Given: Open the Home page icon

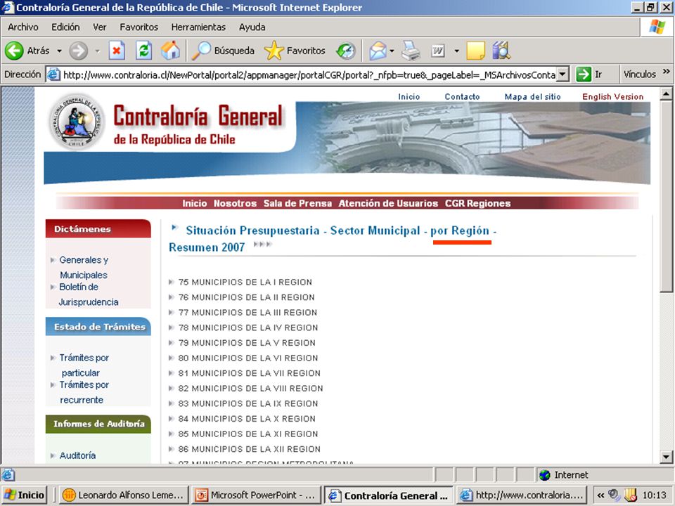Looking at the screenshot, I should (170, 51).
